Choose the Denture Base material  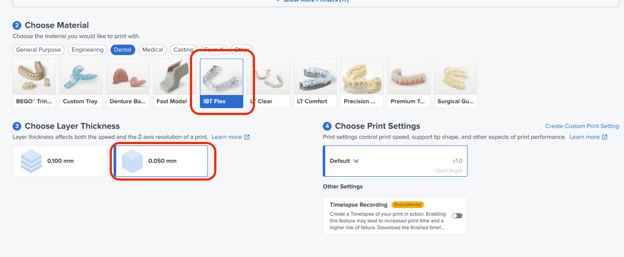point(128,82)
